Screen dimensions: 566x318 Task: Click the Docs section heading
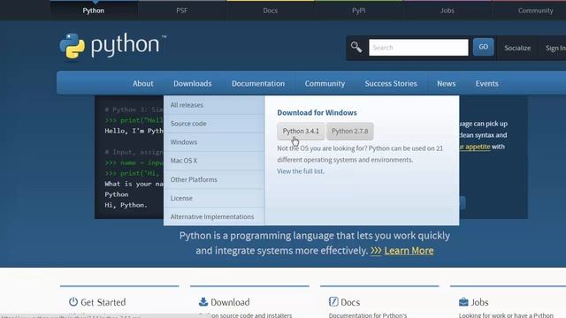tap(350, 302)
